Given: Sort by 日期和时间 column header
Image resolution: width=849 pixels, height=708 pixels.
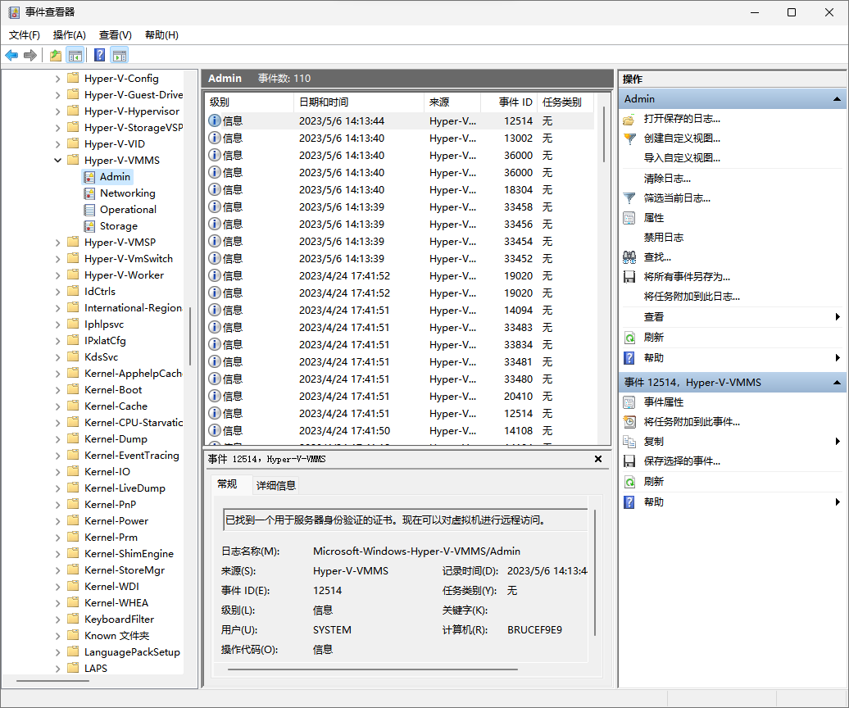Looking at the screenshot, I should (358, 102).
